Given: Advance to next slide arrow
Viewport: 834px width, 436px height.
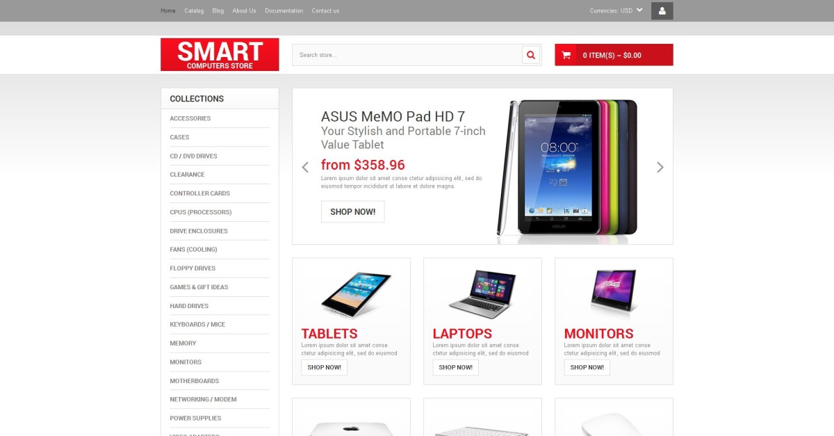Looking at the screenshot, I should tap(660, 167).
